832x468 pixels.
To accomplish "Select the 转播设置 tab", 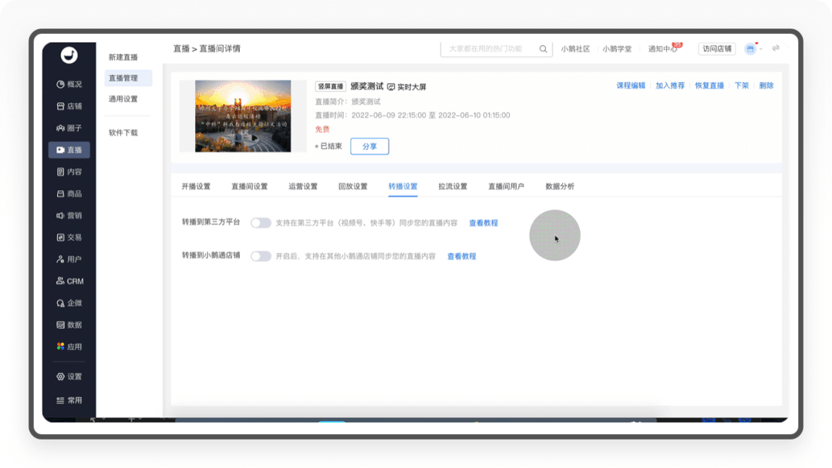I will click(x=403, y=187).
